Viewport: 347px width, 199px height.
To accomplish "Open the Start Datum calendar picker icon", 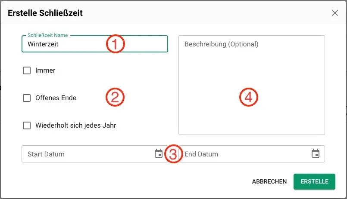I will click(x=159, y=154).
